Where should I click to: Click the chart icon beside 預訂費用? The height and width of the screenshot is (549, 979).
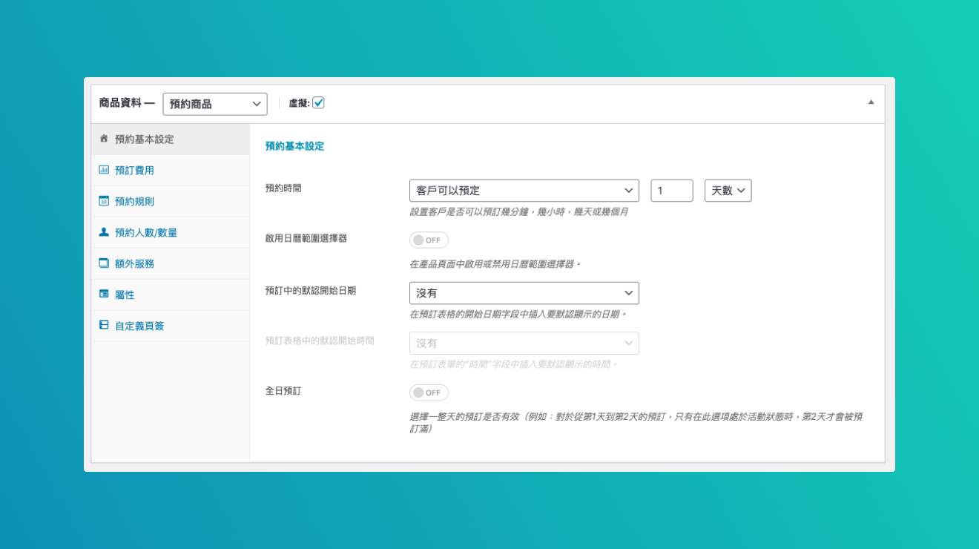(x=104, y=170)
